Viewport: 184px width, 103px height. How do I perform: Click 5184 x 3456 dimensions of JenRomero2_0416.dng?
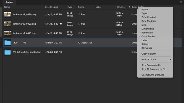(120, 33)
